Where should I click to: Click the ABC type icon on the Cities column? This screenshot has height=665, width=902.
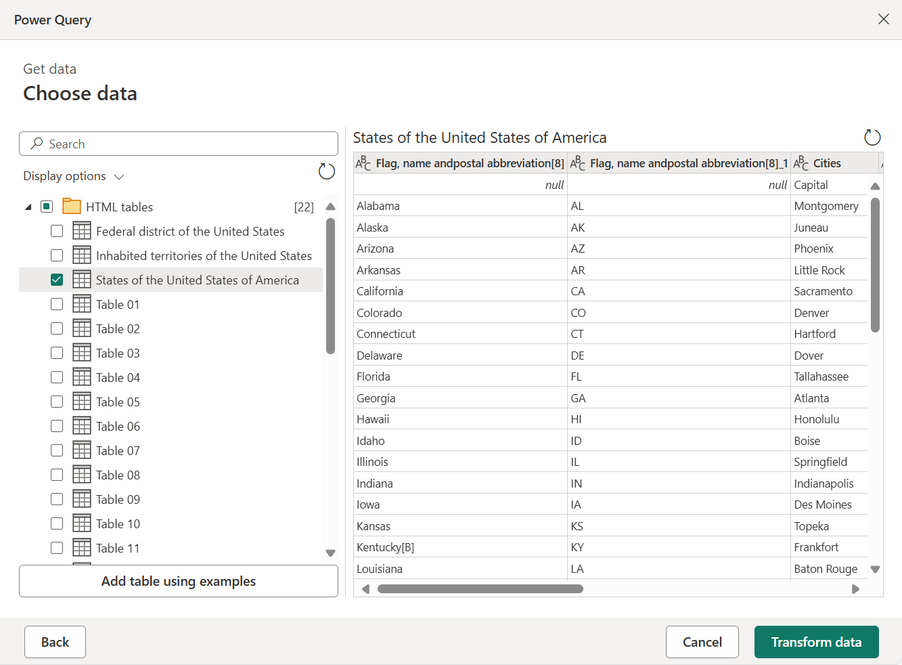801,163
